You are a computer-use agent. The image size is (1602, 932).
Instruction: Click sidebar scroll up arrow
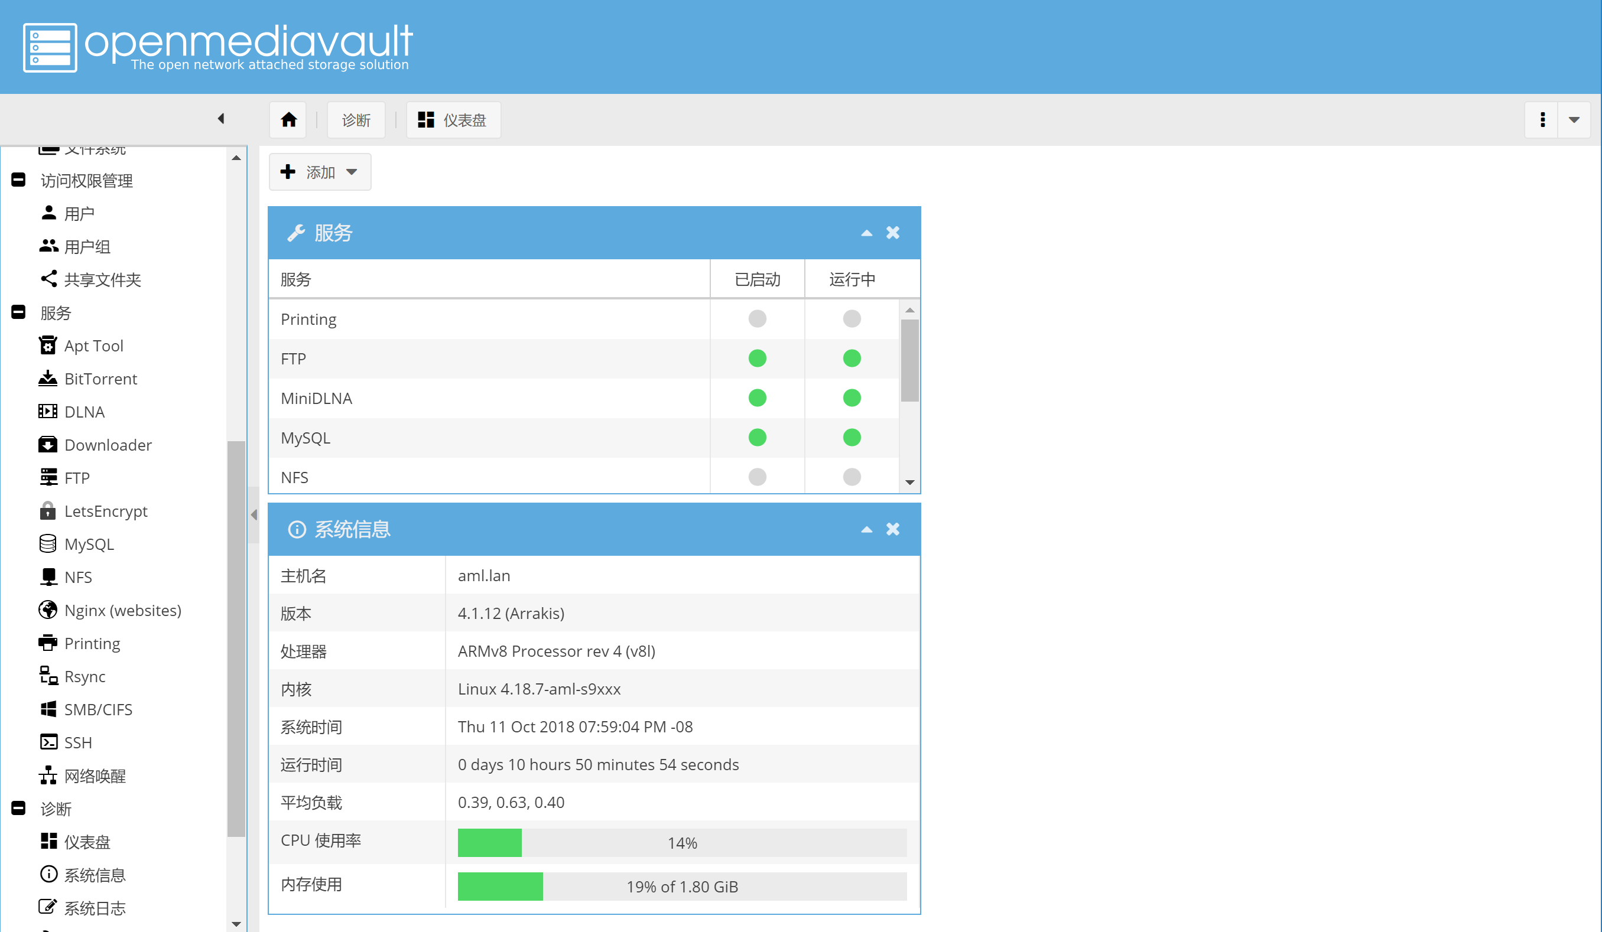click(x=236, y=158)
